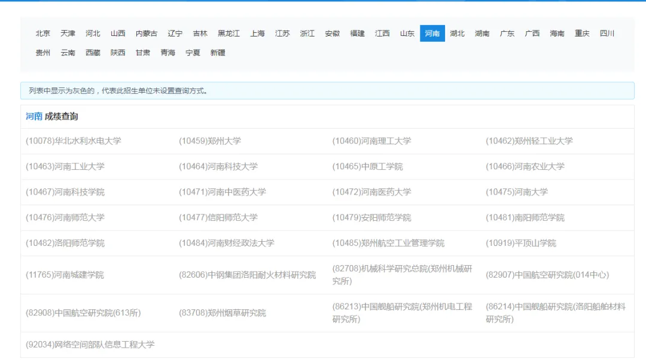Viewport: 646px width, 362px height.
Task: Switch to 西藏 region
Action: click(93, 53)
